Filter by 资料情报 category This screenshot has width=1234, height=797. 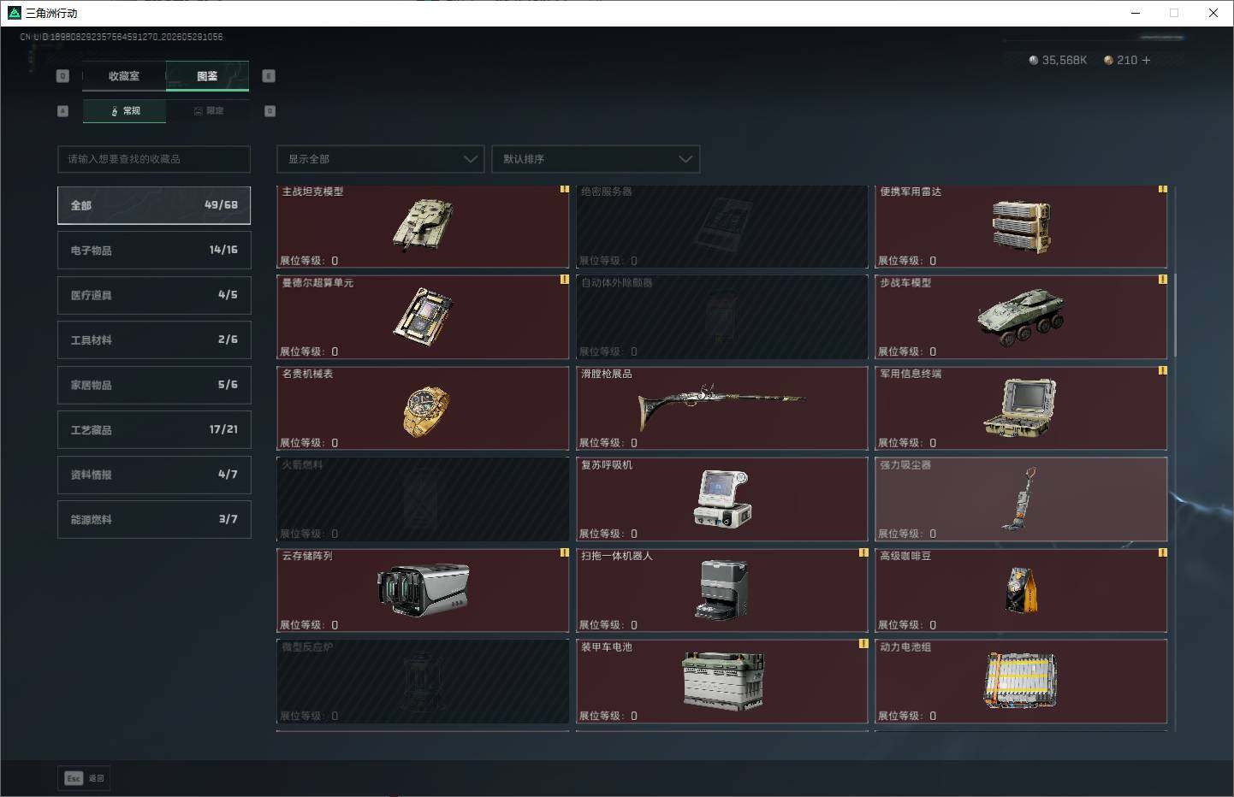pyautogui.click(x=154, y=475)
